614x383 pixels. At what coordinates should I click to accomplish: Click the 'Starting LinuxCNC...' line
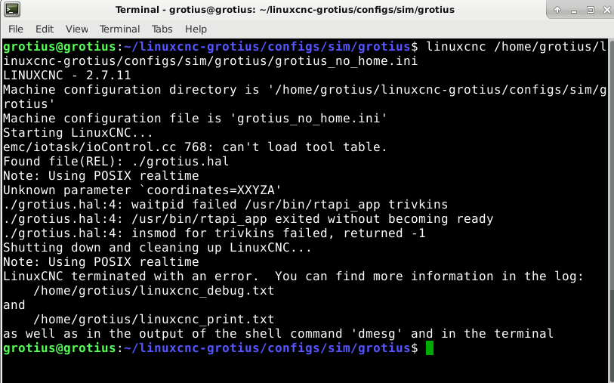point(78,132)
